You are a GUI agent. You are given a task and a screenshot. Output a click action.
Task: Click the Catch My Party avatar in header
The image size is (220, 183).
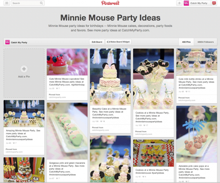pos(186,3)
